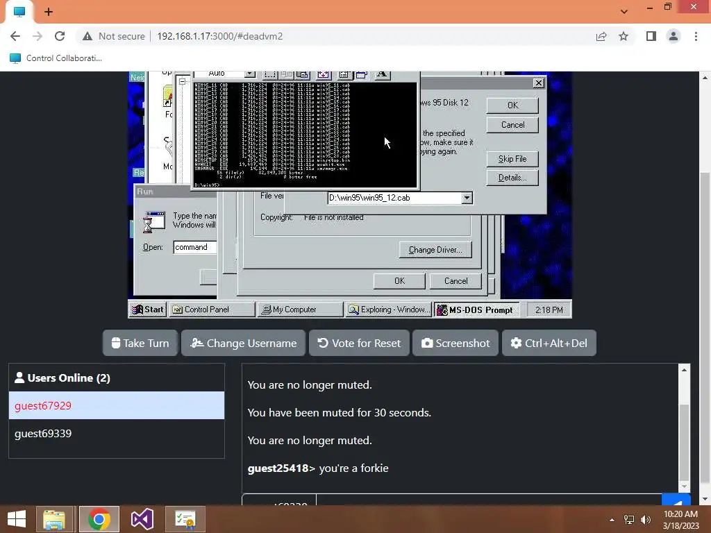Close the Disk 12 dialog
711x533 pixels.
tap(538, 83)
